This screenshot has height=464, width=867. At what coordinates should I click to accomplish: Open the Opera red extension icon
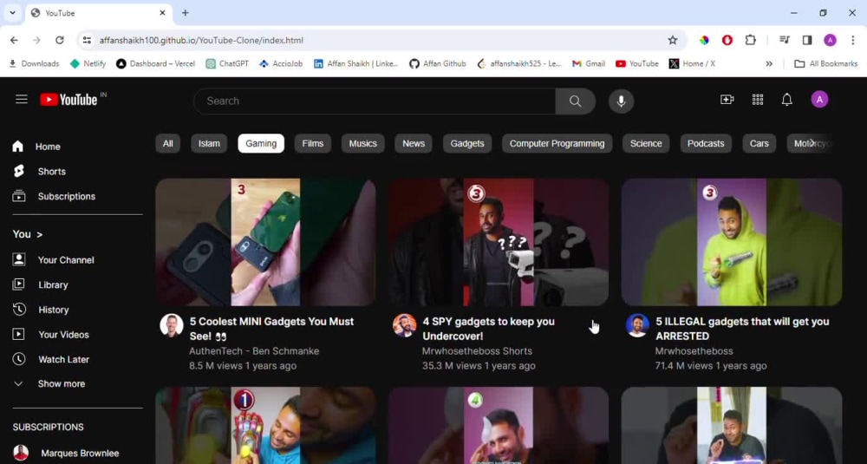click(x=727, y=40)
